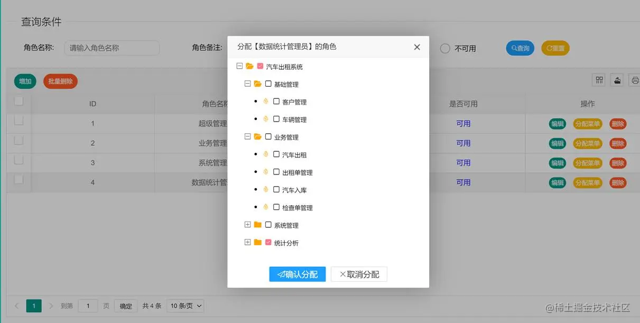
Task: Click the leaf icon next to 客户管理
Action: pyautogui.click(x=266, y=101)
